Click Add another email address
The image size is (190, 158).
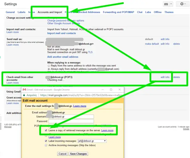(63, 57)
